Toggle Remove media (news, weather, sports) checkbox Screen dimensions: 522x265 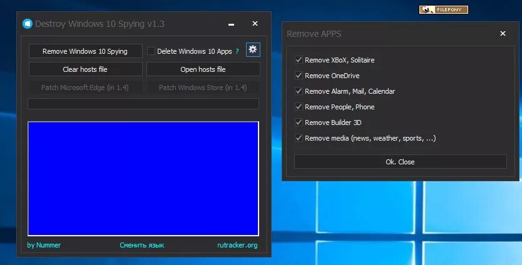point(299,138)
